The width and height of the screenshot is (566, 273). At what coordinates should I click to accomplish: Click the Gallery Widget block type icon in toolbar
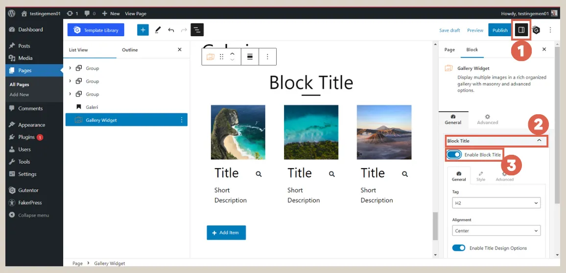pos(211,57)
